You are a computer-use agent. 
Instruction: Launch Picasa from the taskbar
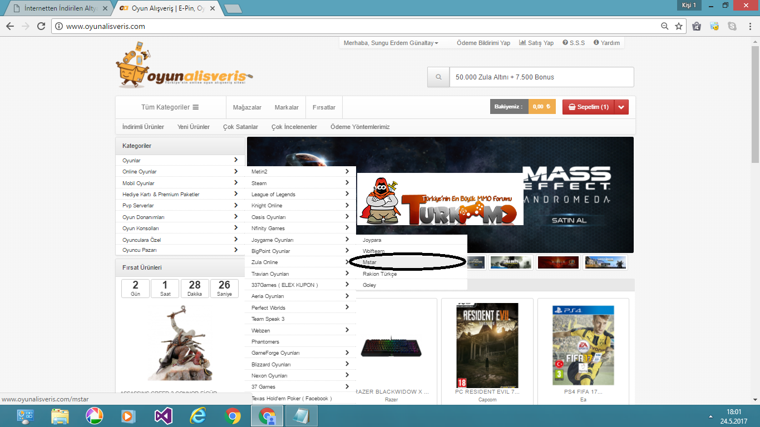pyautogui.click(x=95, y=416)
